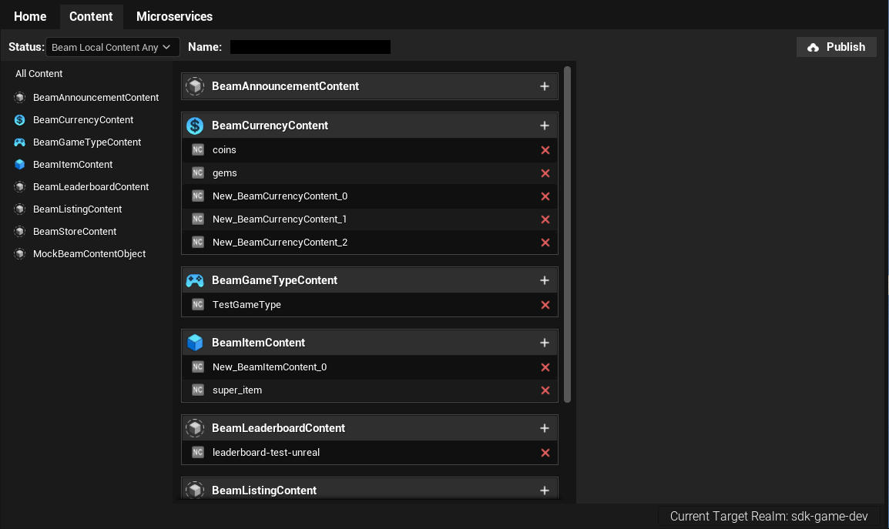Focus the Name filter input field

310,47
